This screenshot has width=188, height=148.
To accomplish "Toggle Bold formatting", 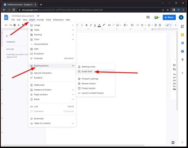I will pos(86,25).
